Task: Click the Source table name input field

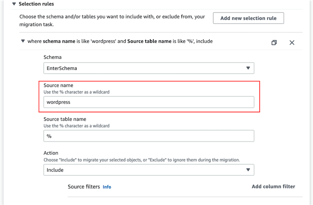Action: tap(149, 136)
